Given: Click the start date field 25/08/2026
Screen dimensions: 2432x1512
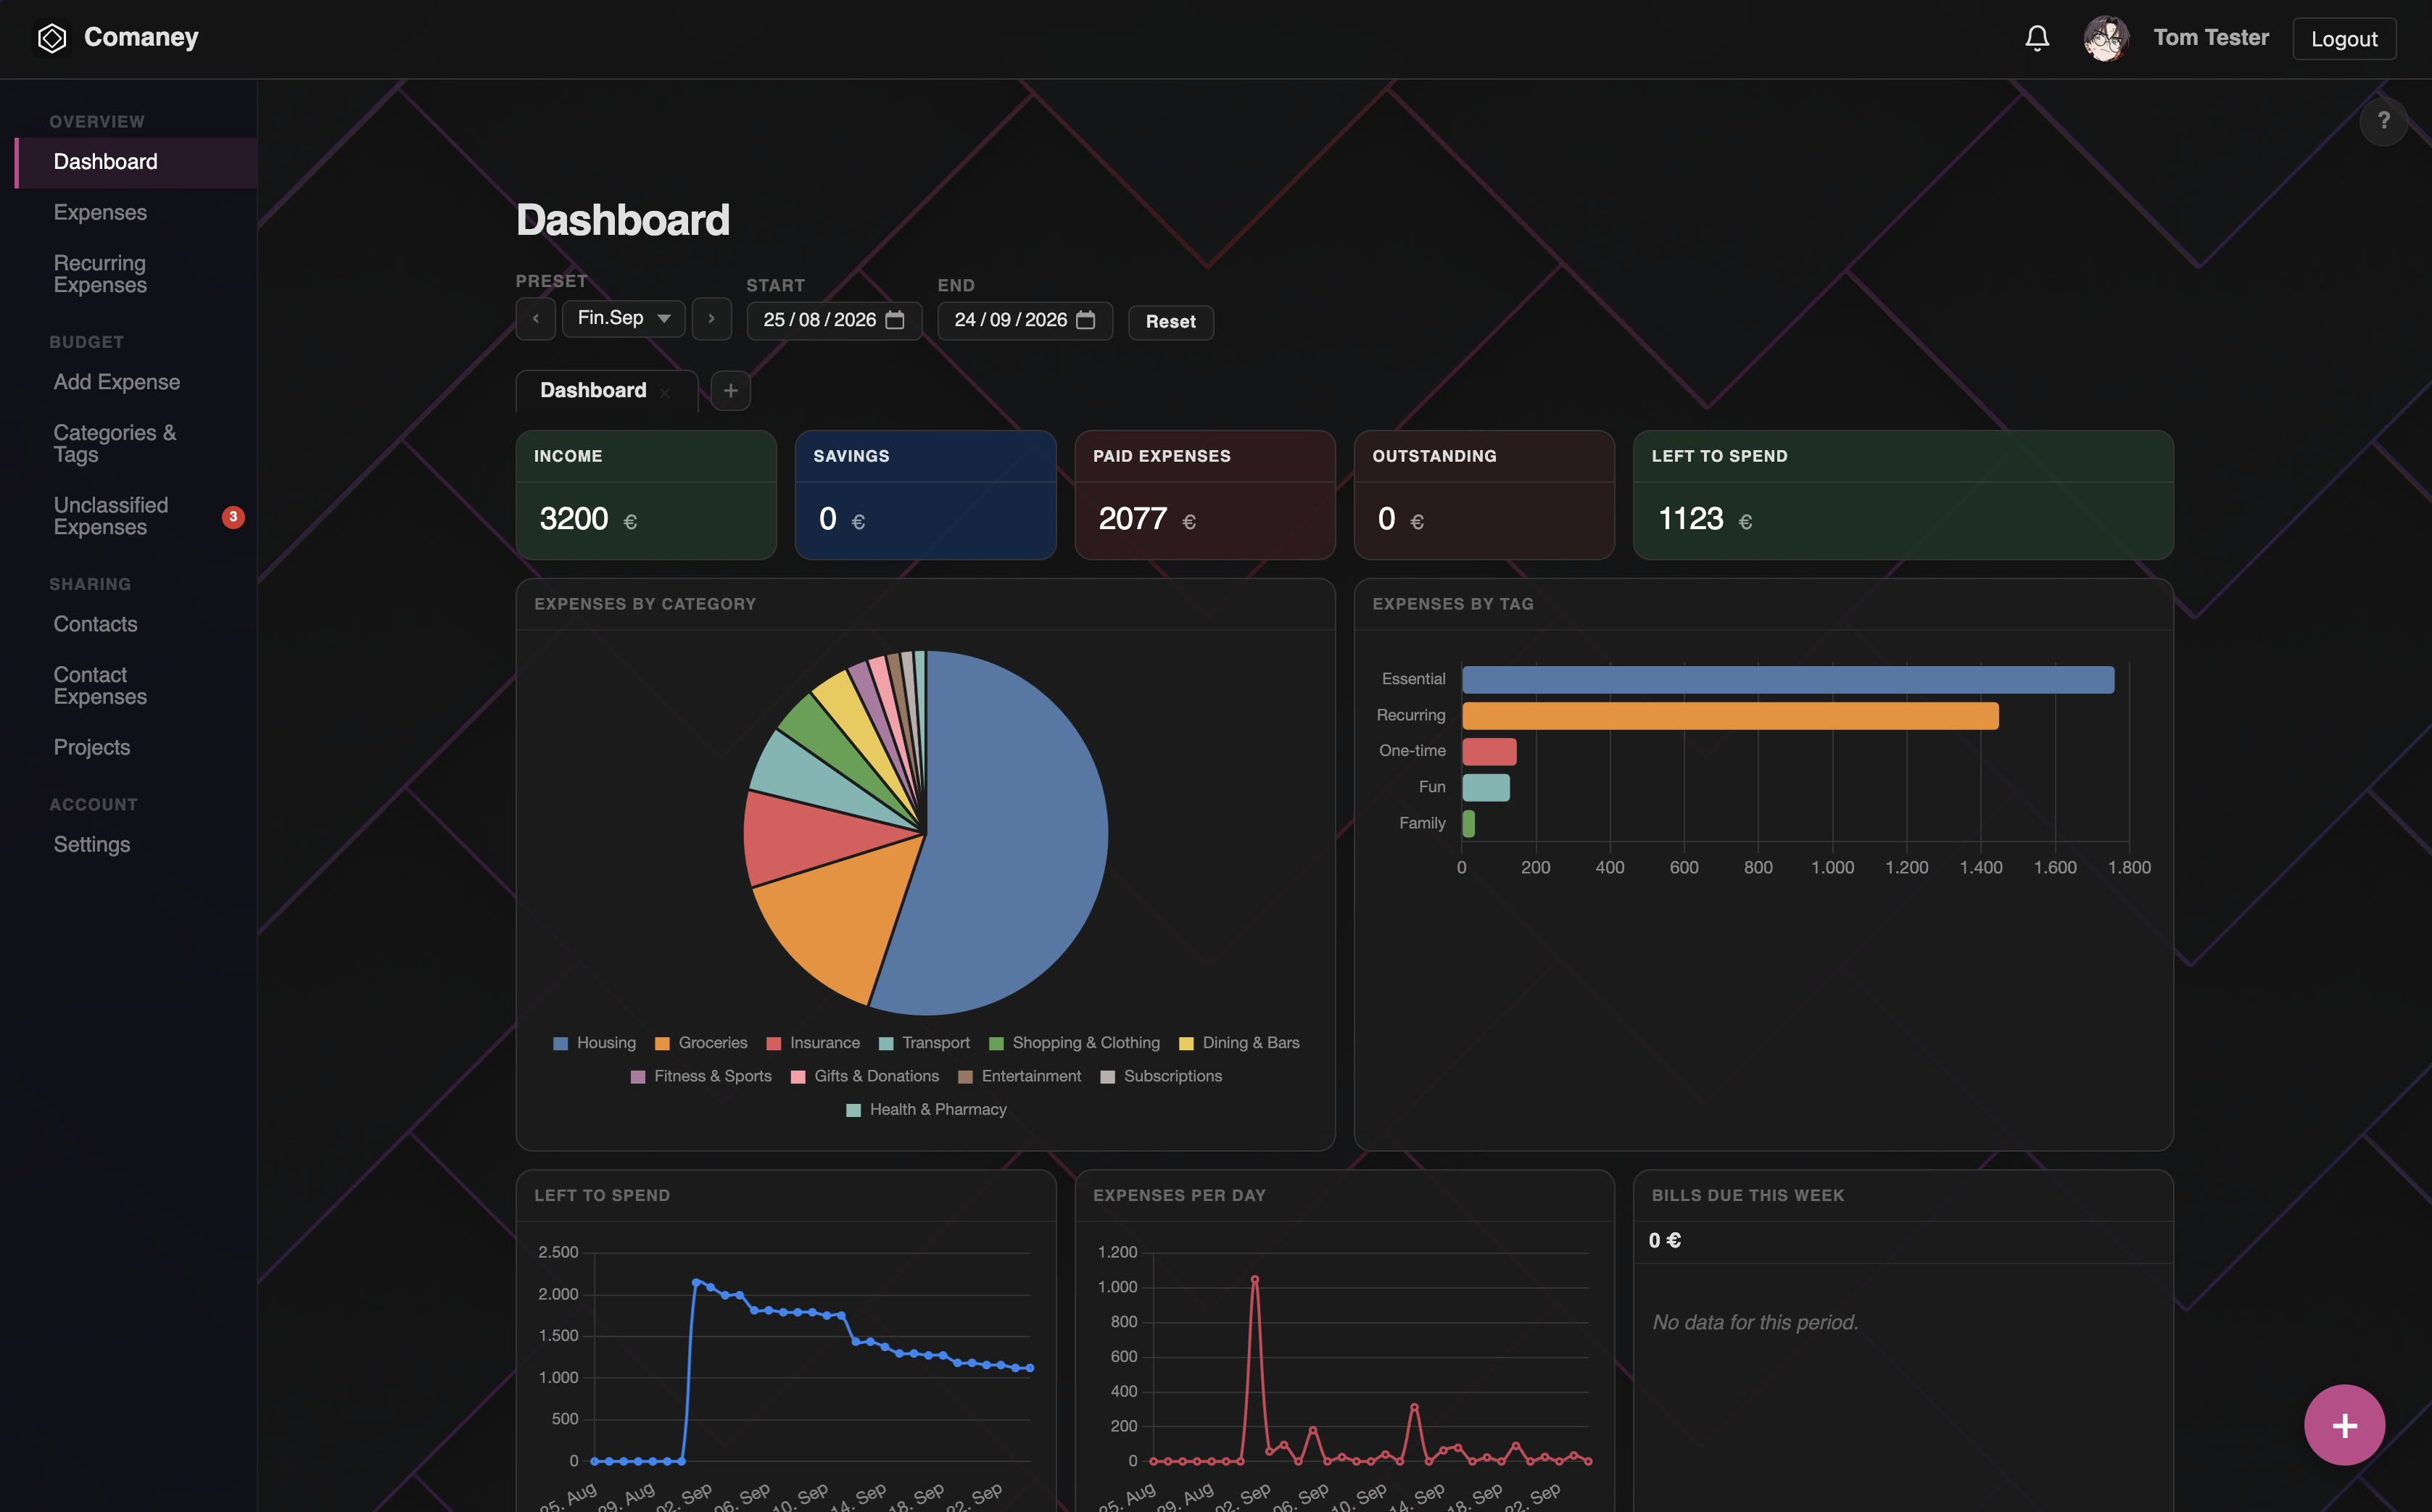Looking at the screenshot, I should [x=835, y=320].
